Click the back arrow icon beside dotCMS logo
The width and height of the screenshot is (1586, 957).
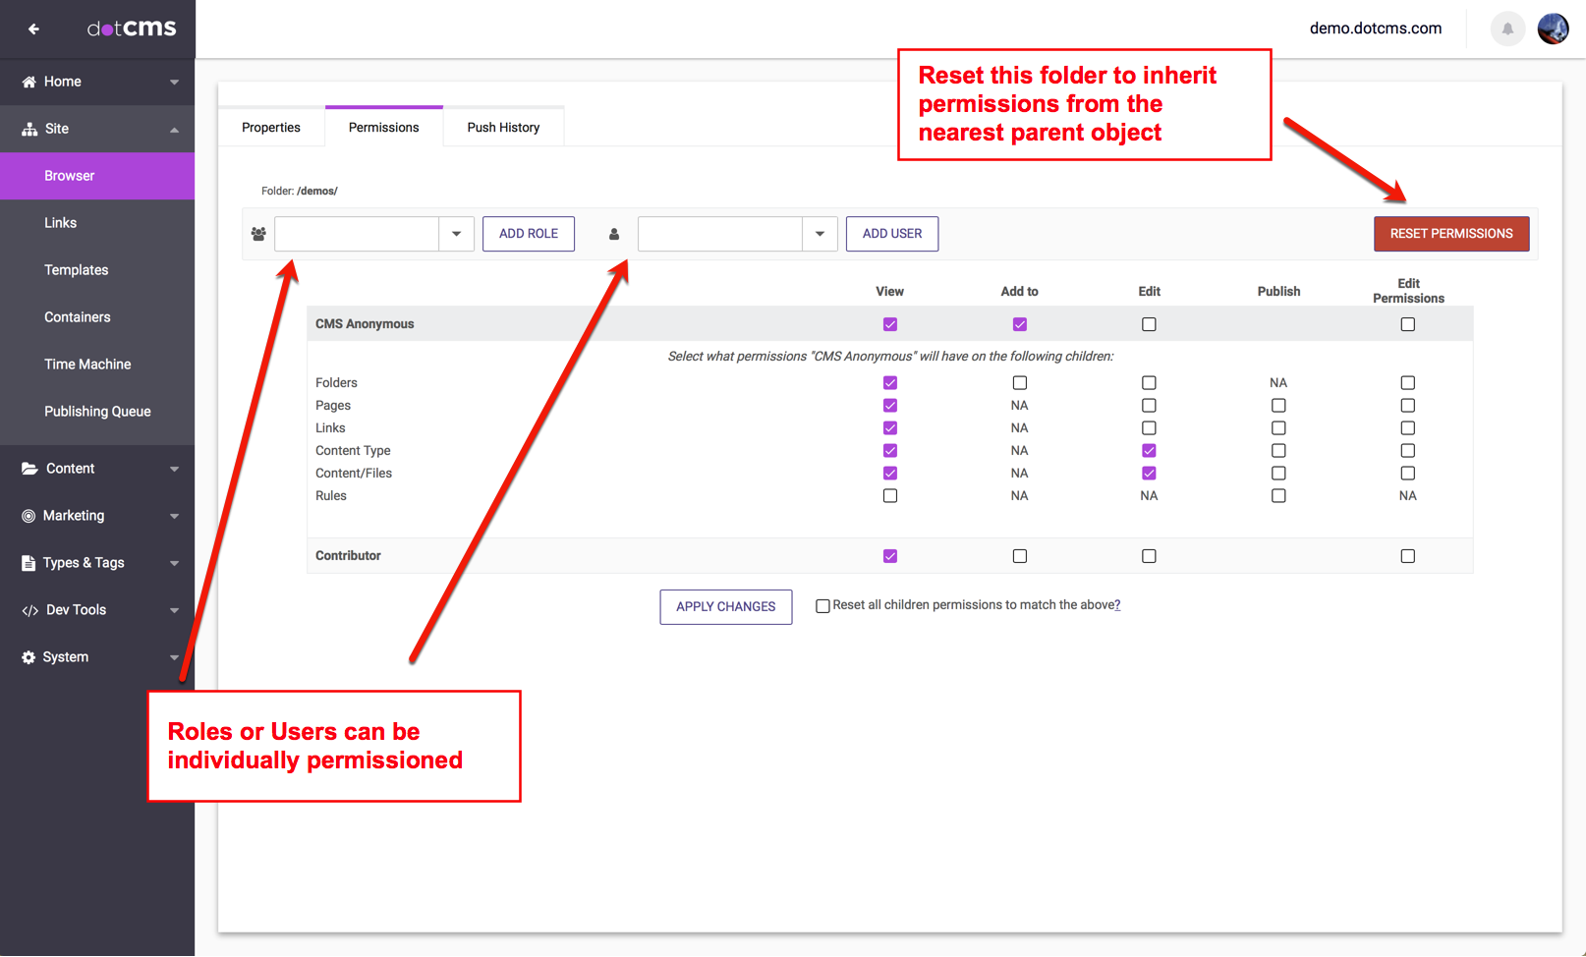[x=33, y=28]
